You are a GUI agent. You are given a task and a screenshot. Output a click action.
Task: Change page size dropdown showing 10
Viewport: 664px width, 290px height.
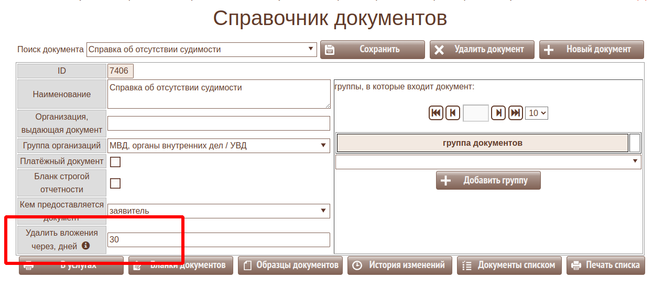536,113
